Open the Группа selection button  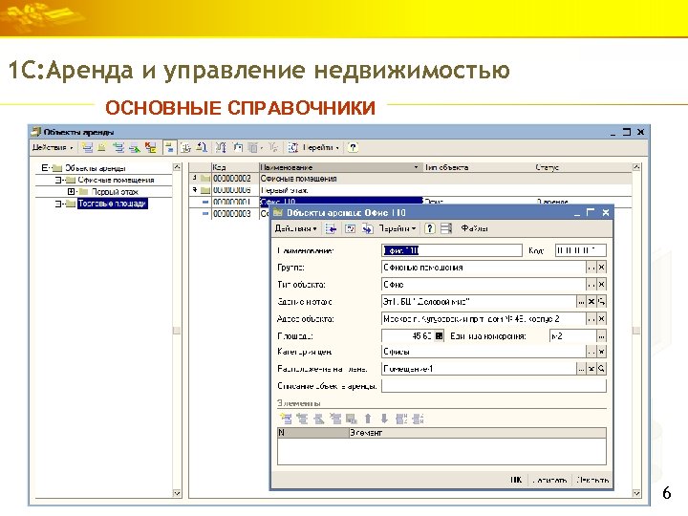point(591,268)
